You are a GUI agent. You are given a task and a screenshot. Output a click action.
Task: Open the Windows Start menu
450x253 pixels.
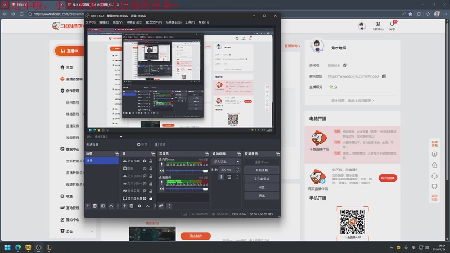(x=8, y=247)
